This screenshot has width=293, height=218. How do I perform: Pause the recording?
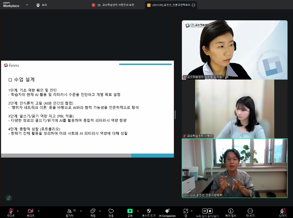[204, 211]
